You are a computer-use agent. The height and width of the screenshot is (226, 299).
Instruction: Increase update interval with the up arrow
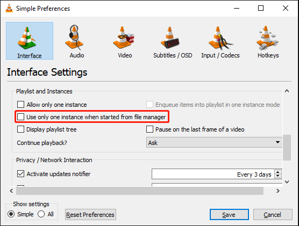pos(278,172)
